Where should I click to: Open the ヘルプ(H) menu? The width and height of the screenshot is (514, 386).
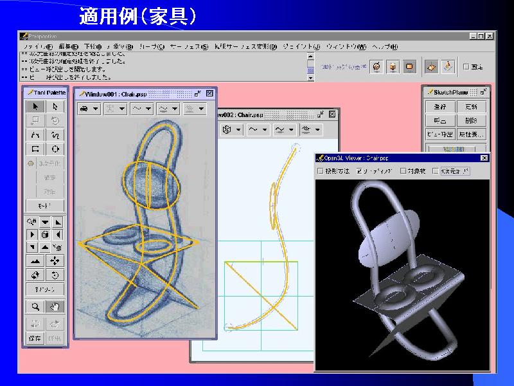pos(385,47)
